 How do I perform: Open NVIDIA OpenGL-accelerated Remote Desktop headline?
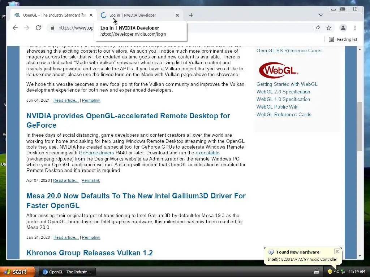tap(128, 120)
